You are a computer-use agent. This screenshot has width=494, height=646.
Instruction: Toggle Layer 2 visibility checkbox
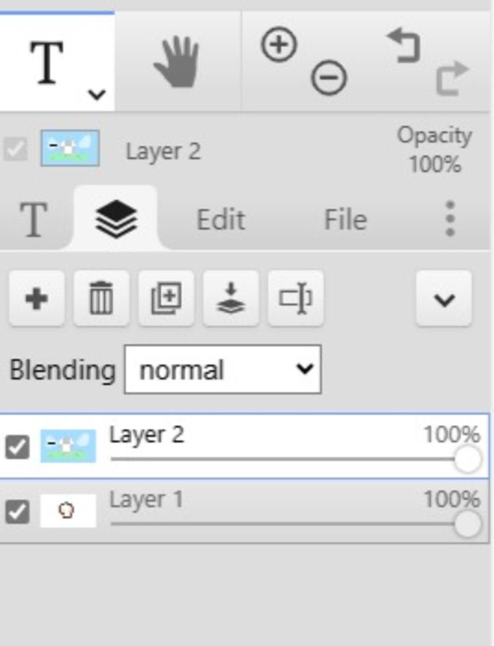tap(17, 447)
